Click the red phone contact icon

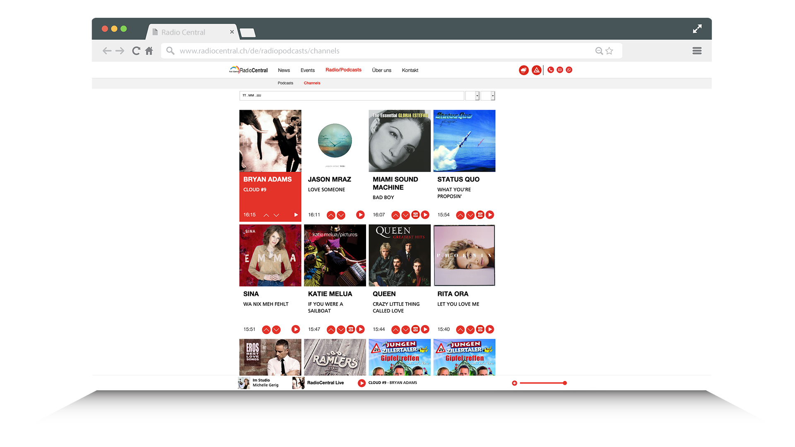[550, 70]
